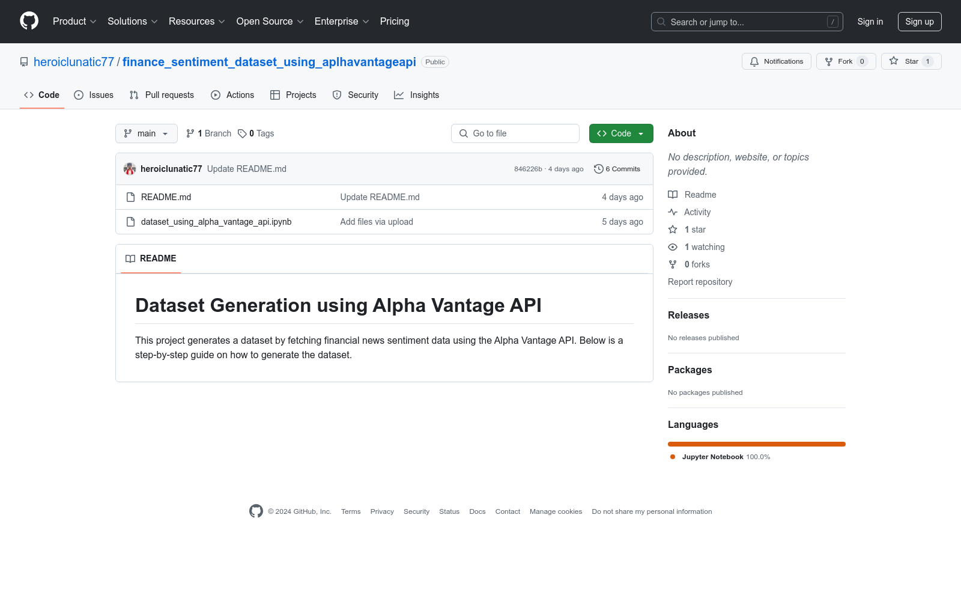Open finance_sentiment_dataset_using_aplhavantageapi repository link
Screen dimensions: 961x601
[269, 62]
